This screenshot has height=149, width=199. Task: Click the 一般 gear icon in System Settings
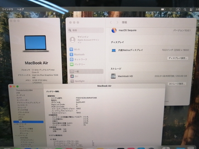point(72,71)
